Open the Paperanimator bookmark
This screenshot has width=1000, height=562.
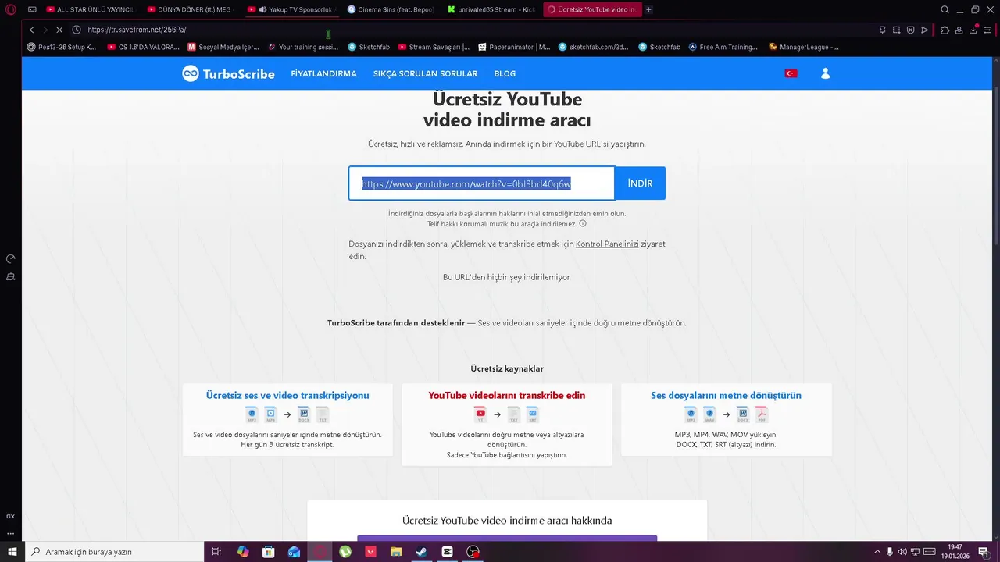tap(514, 47)
